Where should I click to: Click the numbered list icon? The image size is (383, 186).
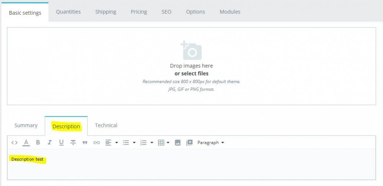[143, 142]
